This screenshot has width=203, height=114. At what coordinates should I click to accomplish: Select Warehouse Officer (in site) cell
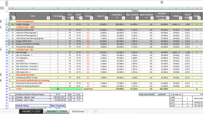point(33,78)
